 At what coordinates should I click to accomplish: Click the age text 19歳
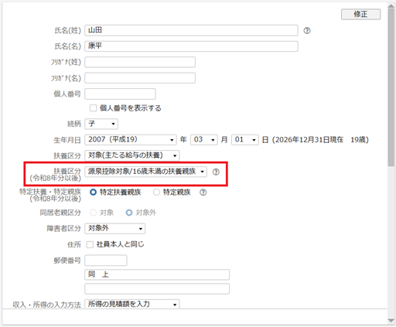(358, 140)
